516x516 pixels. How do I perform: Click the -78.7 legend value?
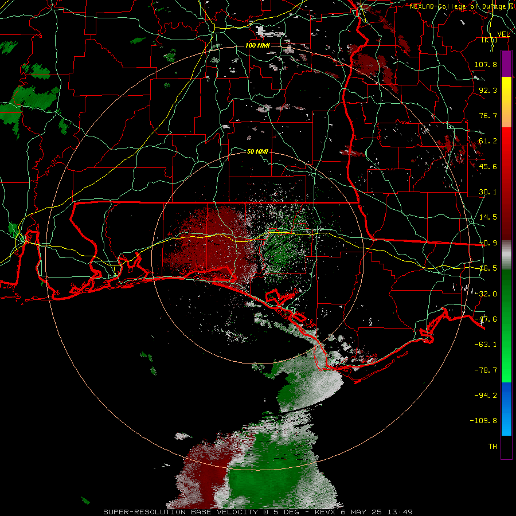click(x=486, y=370)
